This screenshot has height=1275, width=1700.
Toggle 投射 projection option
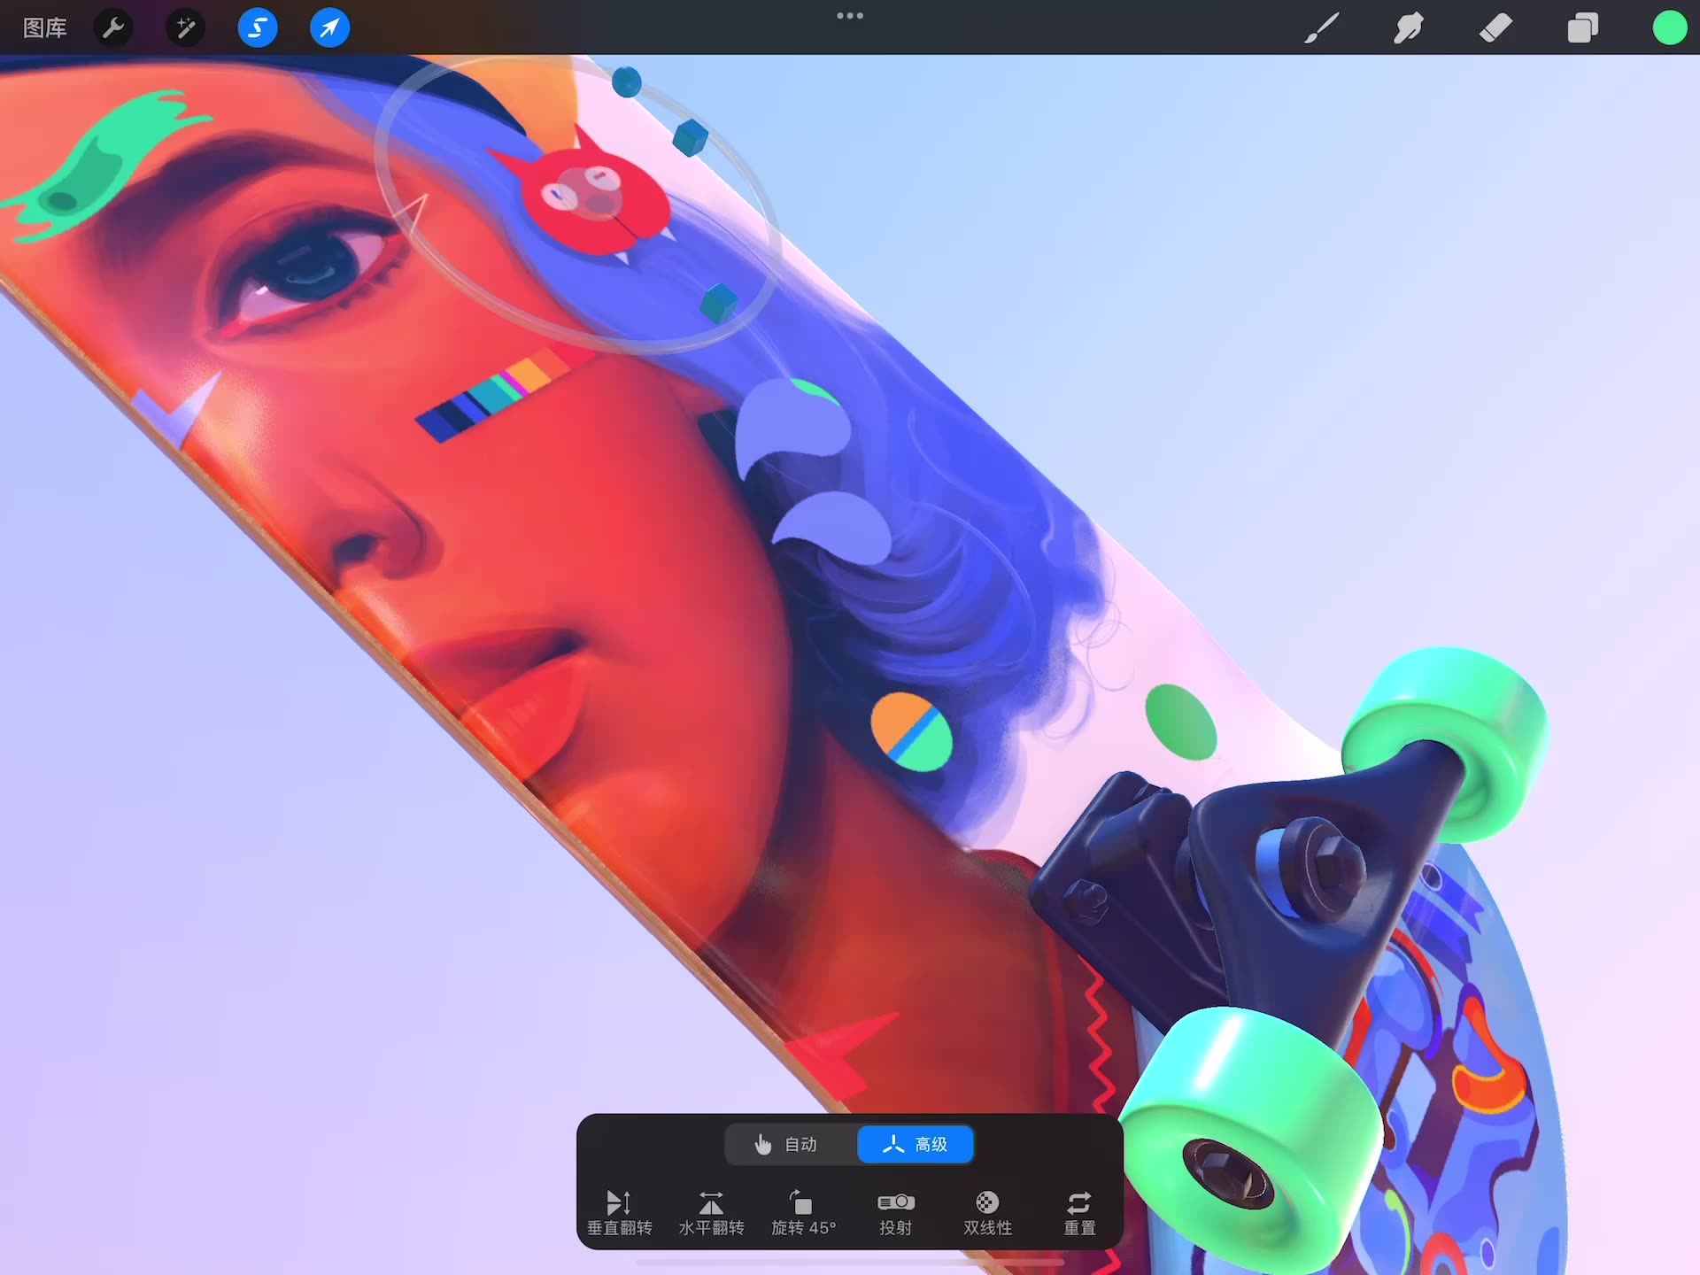(895, 1213)
